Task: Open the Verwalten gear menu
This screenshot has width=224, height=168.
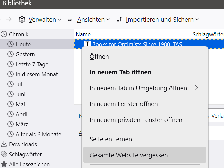Action: click(40, 20)
